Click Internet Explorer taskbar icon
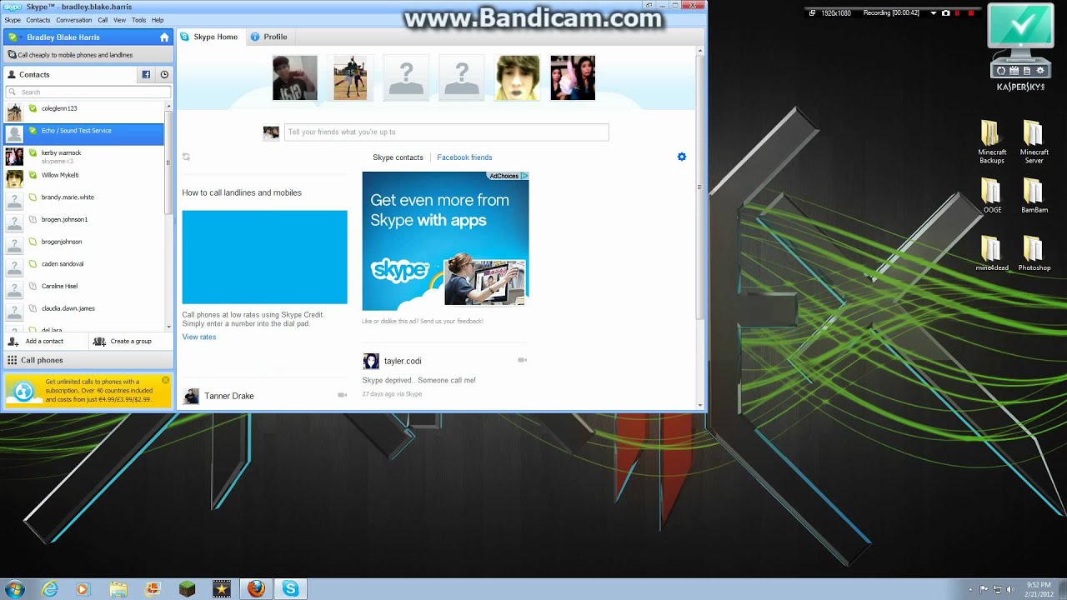The image size is (1067, 600). [x=50, y=589]
